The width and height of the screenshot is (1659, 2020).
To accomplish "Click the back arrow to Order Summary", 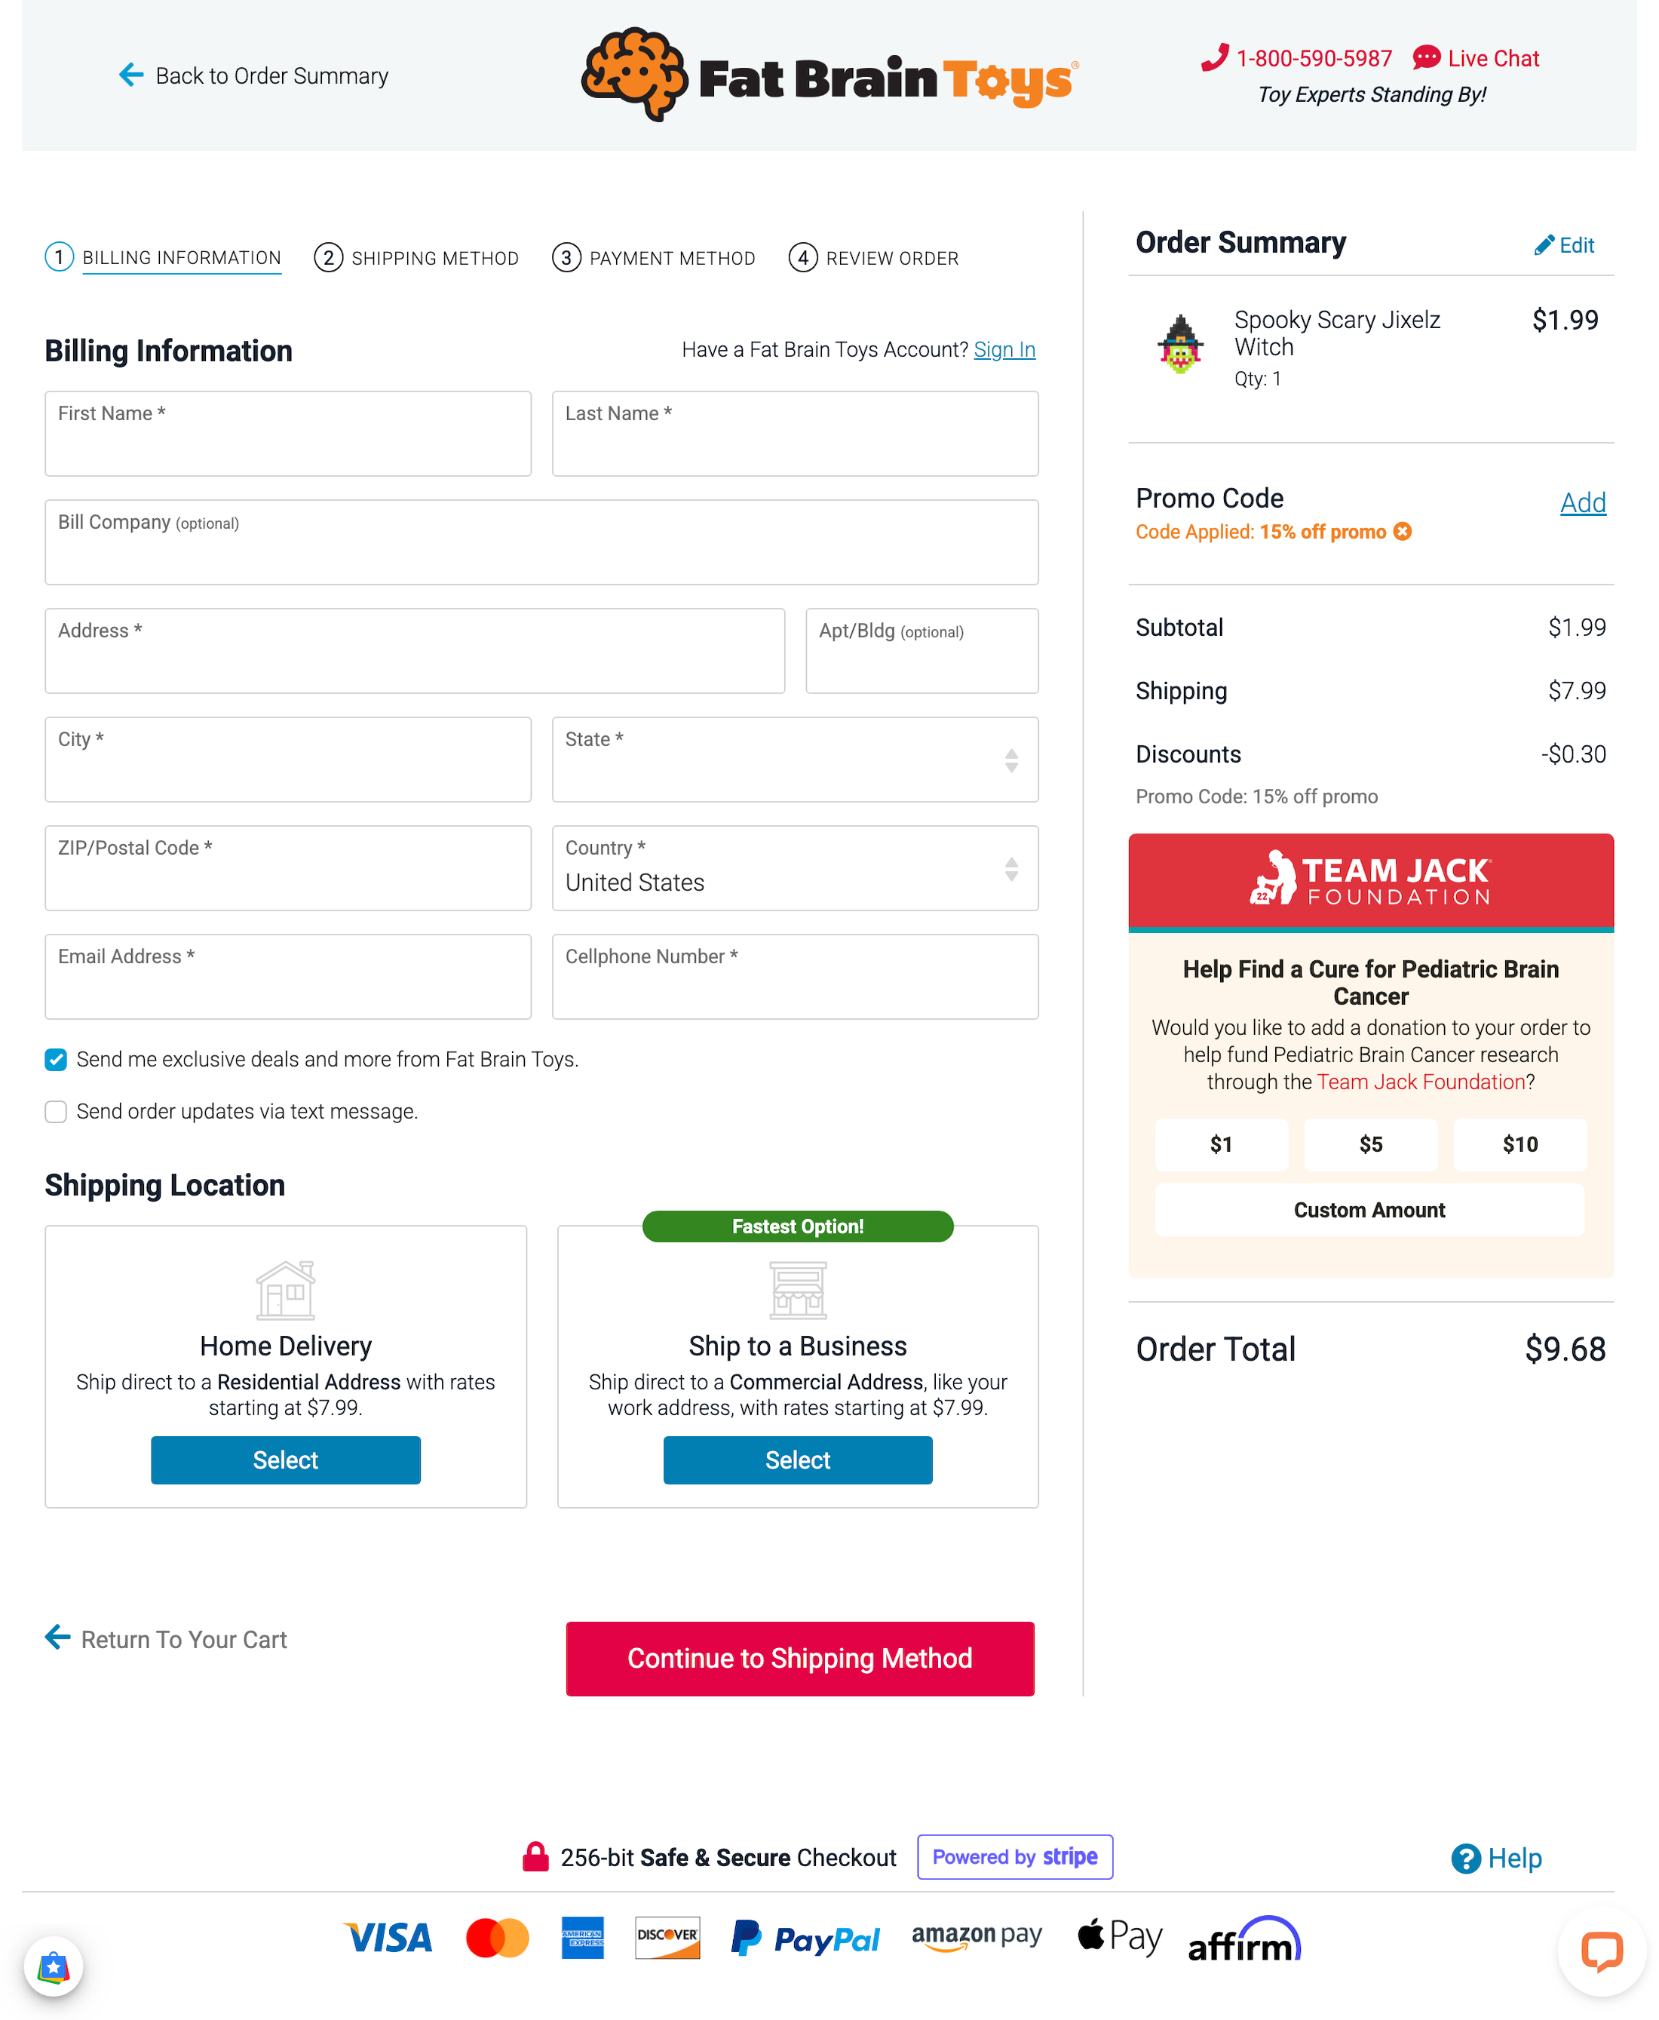I will tap(131, 75).
